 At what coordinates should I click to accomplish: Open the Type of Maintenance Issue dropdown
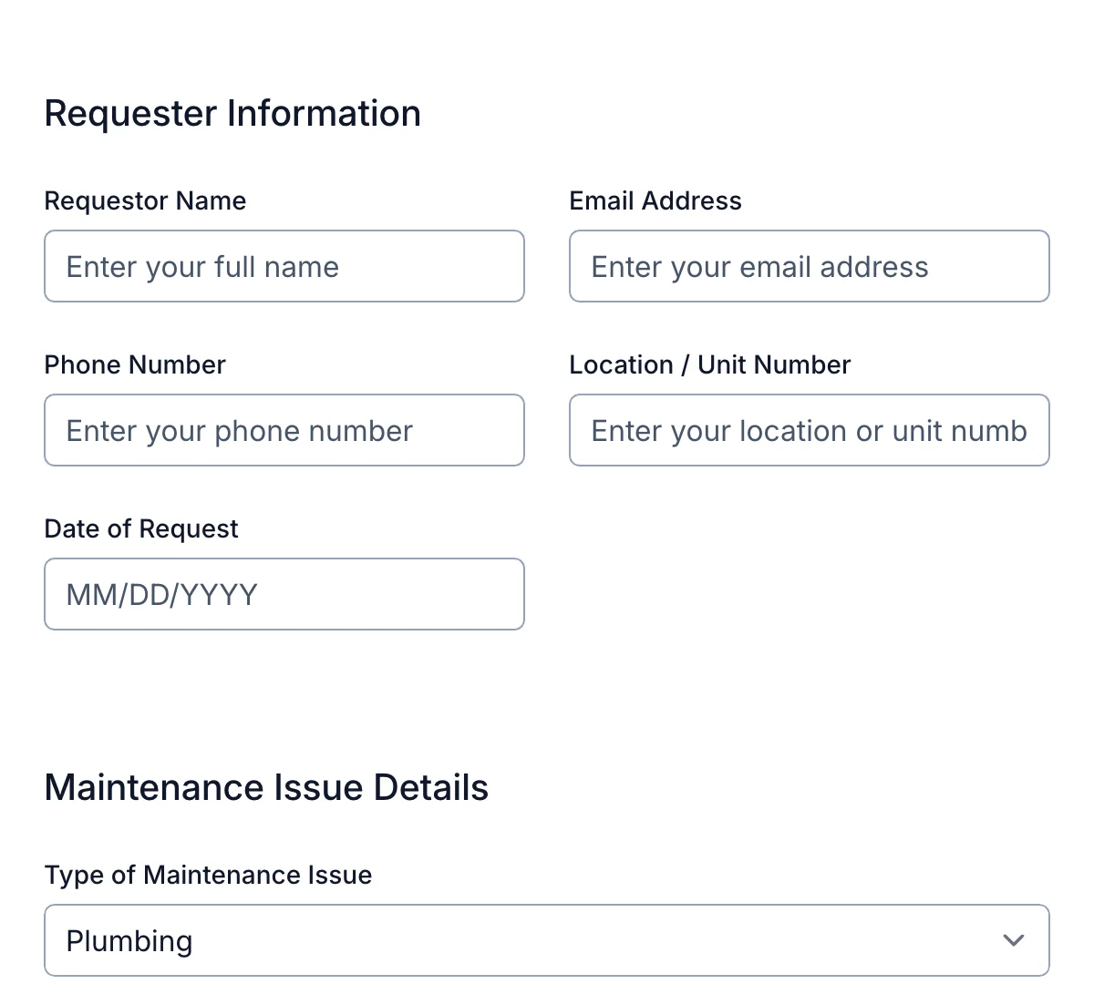point(547,939)
